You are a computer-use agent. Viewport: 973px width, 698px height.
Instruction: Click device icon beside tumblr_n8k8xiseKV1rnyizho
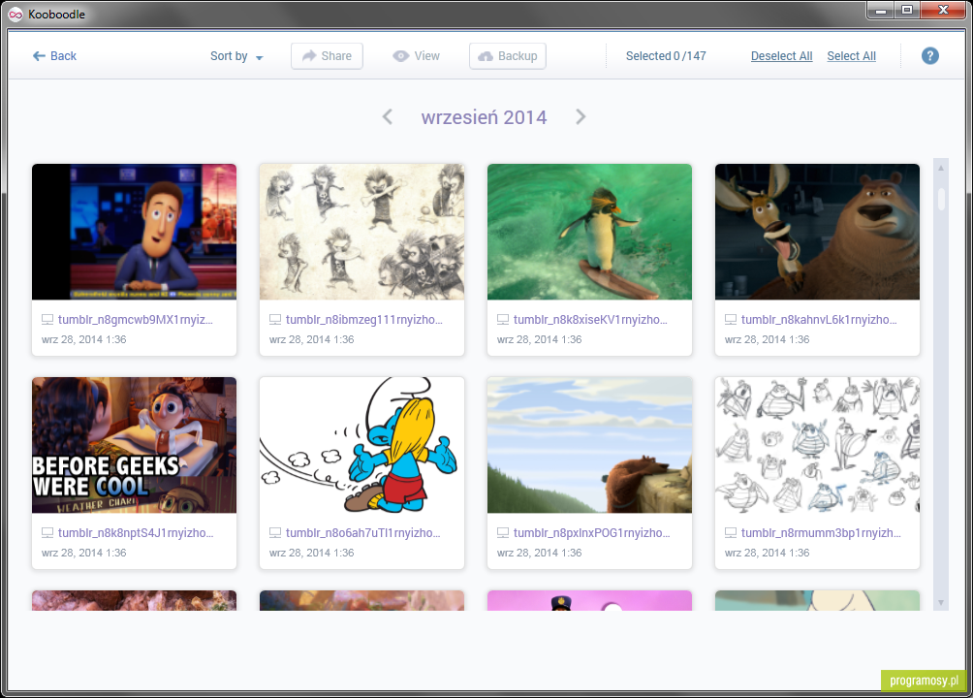pos(503,320)
